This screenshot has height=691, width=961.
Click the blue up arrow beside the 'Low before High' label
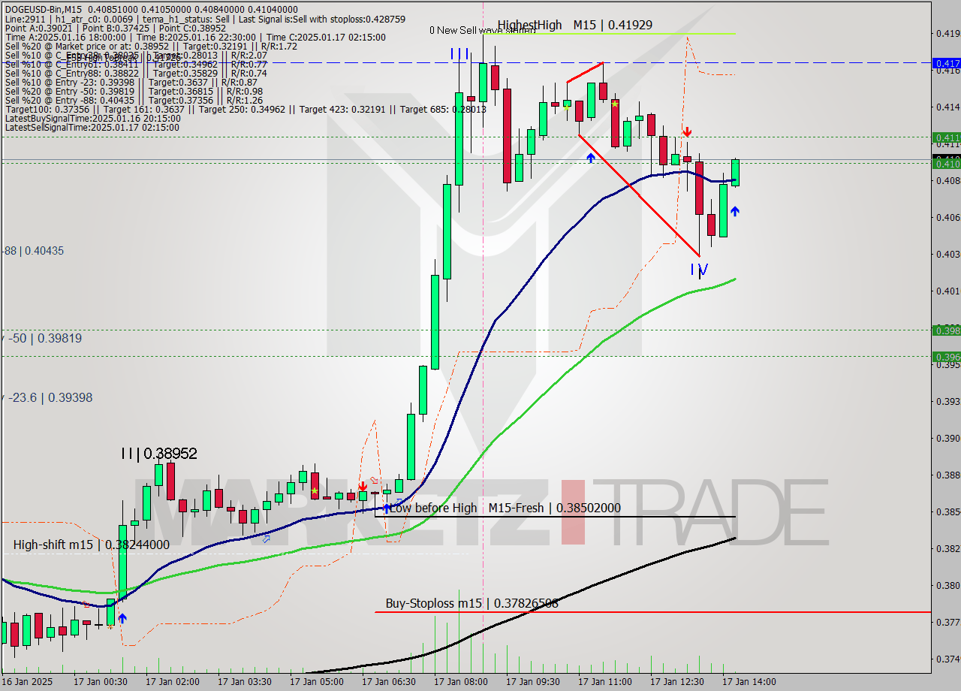coord(387,508)
